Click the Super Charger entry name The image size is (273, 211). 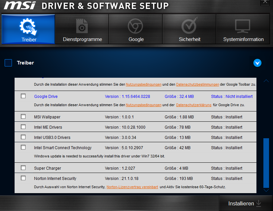[x=47, y=168]
